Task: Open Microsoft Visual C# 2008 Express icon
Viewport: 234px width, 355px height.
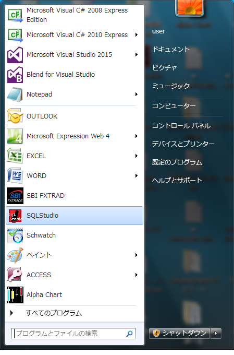Action: click(x=15, y=15)
